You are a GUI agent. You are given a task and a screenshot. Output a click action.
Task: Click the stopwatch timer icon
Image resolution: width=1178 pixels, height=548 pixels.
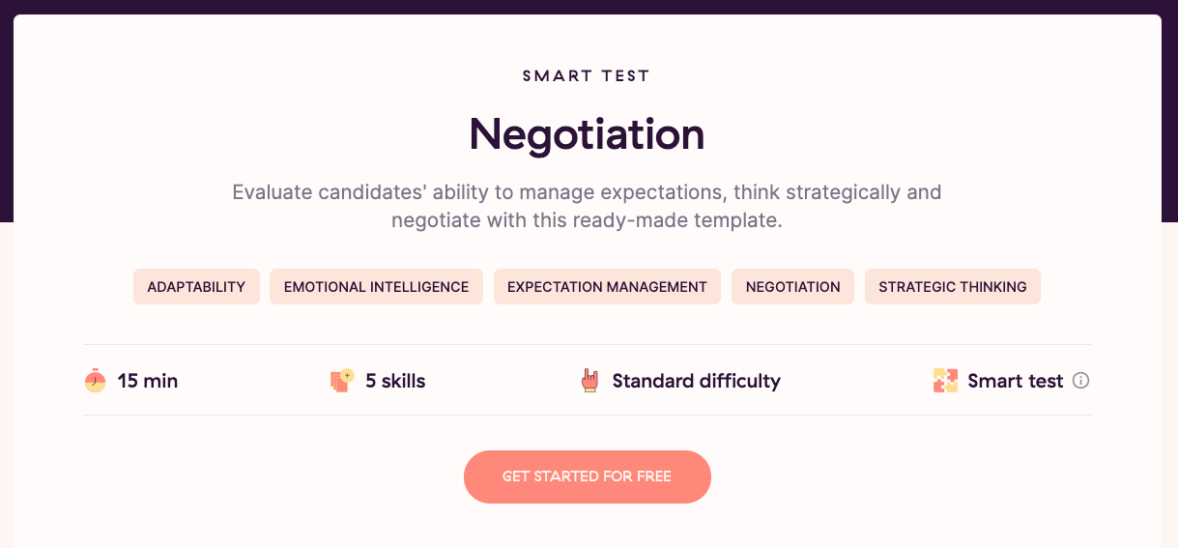click(95, 381)
